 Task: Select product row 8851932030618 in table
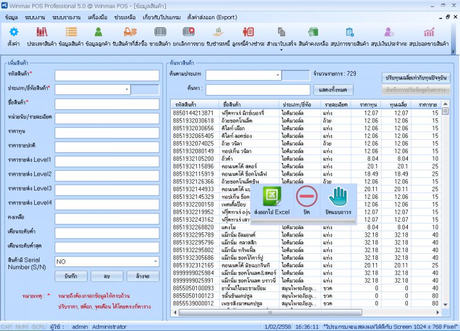(306, 121)
